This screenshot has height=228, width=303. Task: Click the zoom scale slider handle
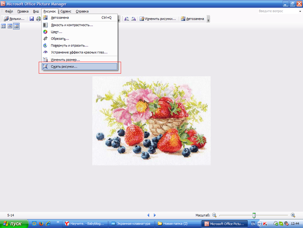(x=254, y=215)
